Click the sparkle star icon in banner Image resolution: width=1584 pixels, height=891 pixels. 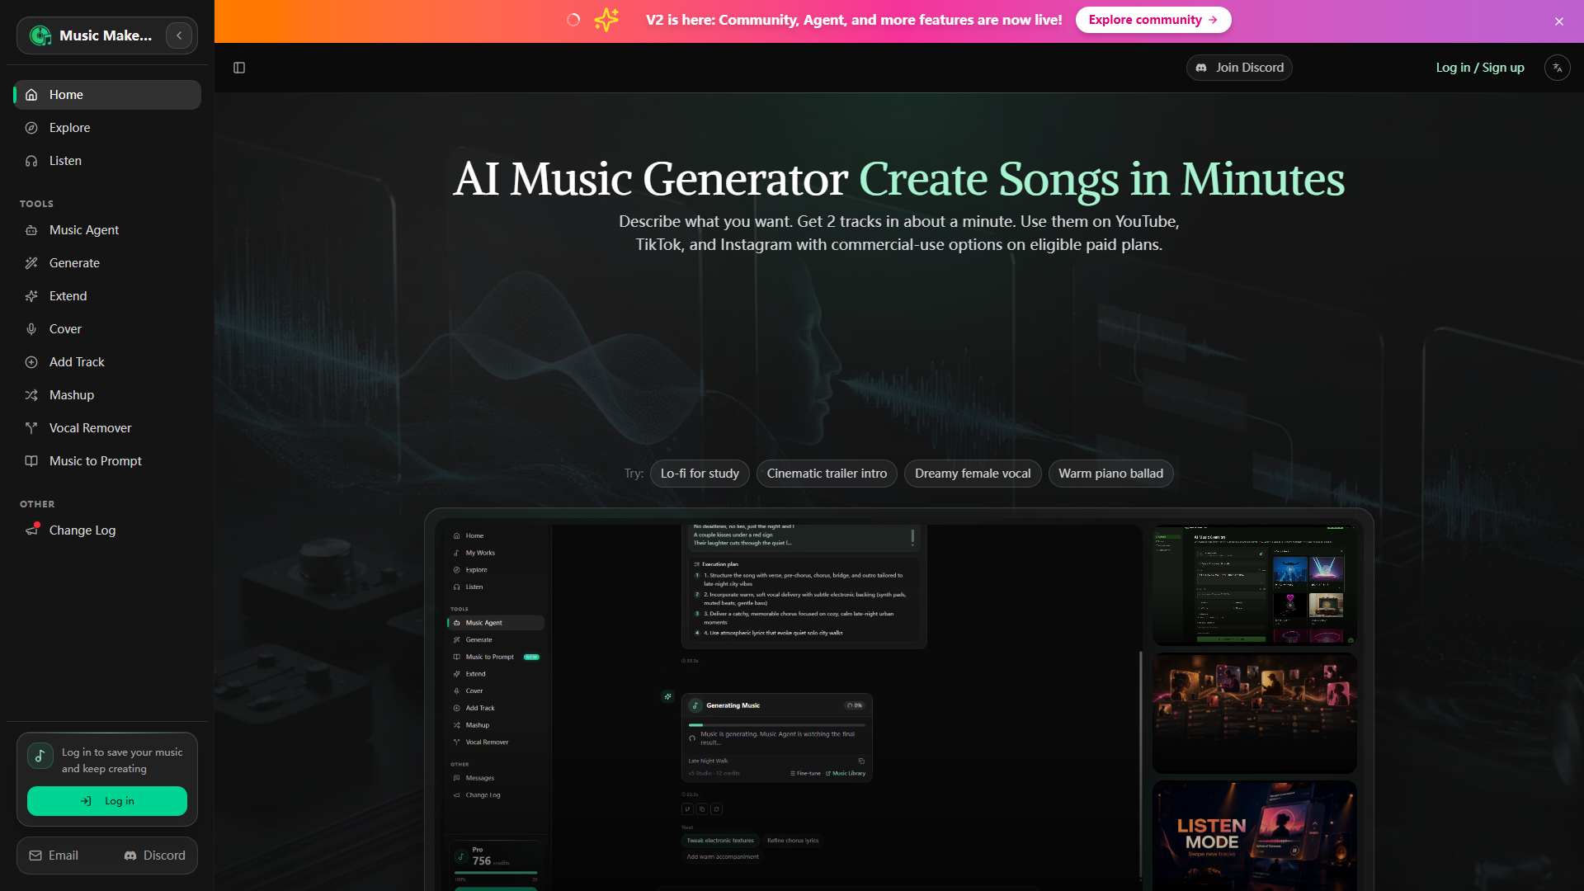tap(607, 20)
